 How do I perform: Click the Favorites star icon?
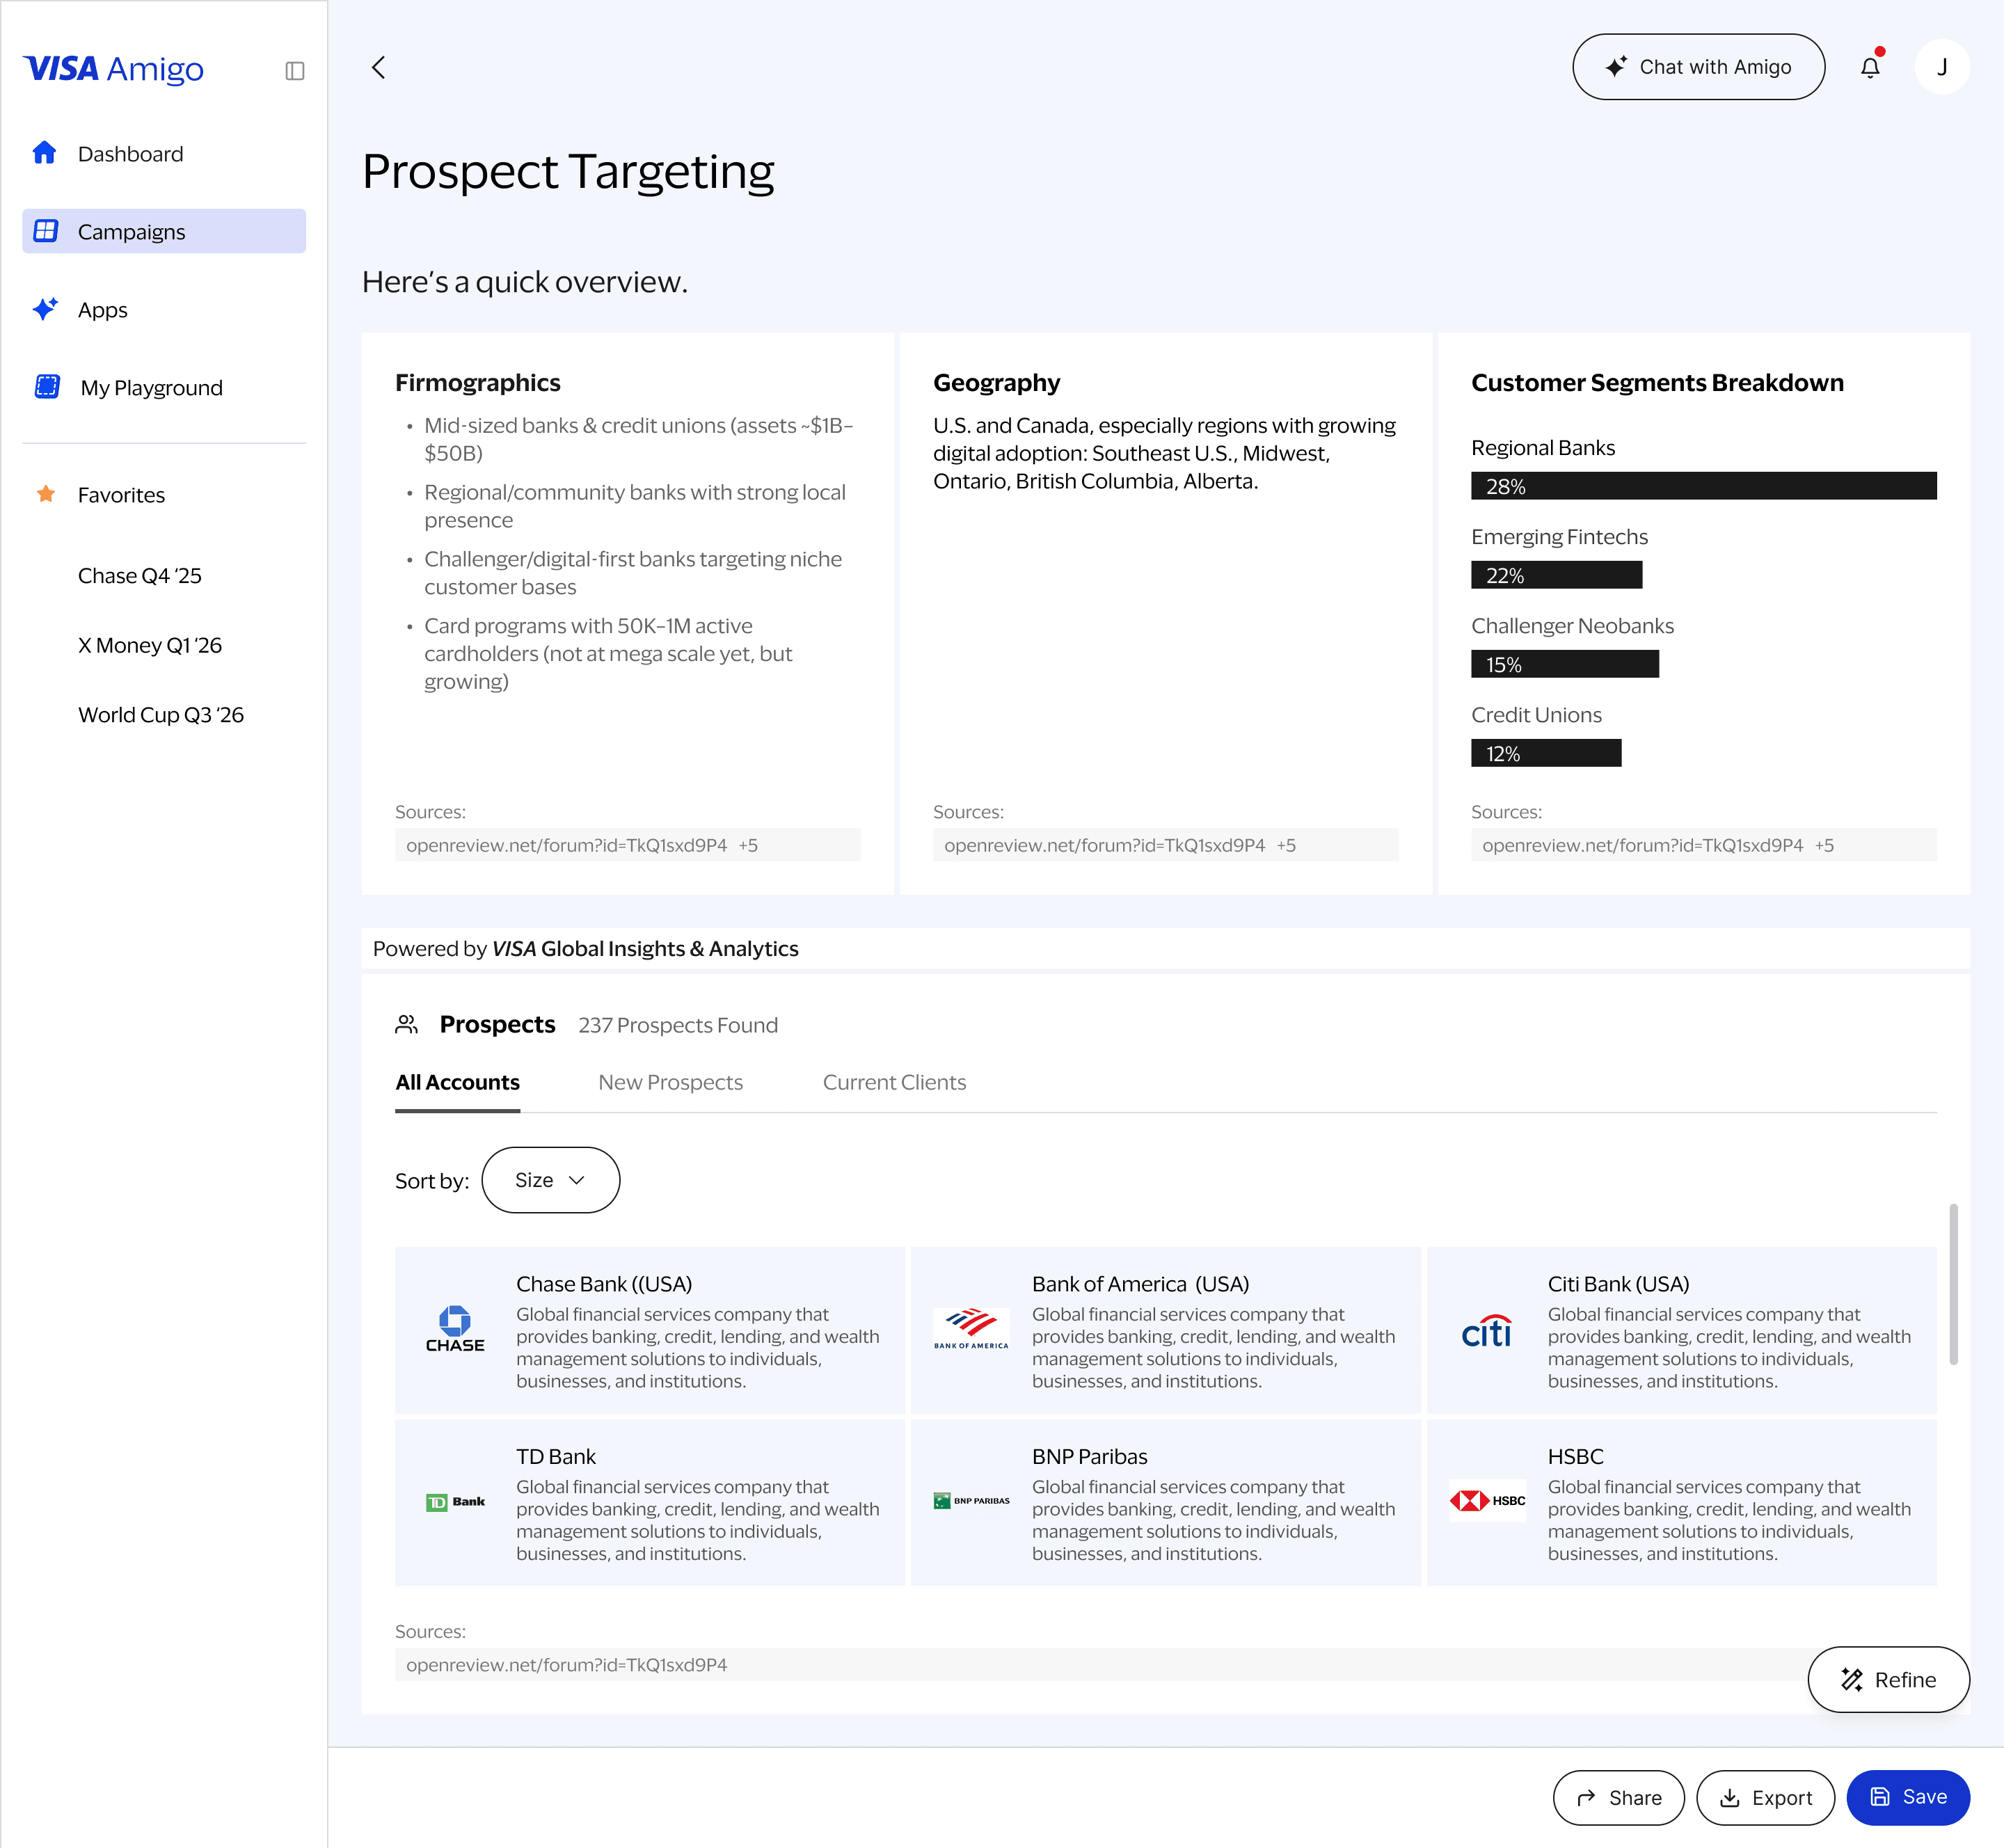(45, 494)
